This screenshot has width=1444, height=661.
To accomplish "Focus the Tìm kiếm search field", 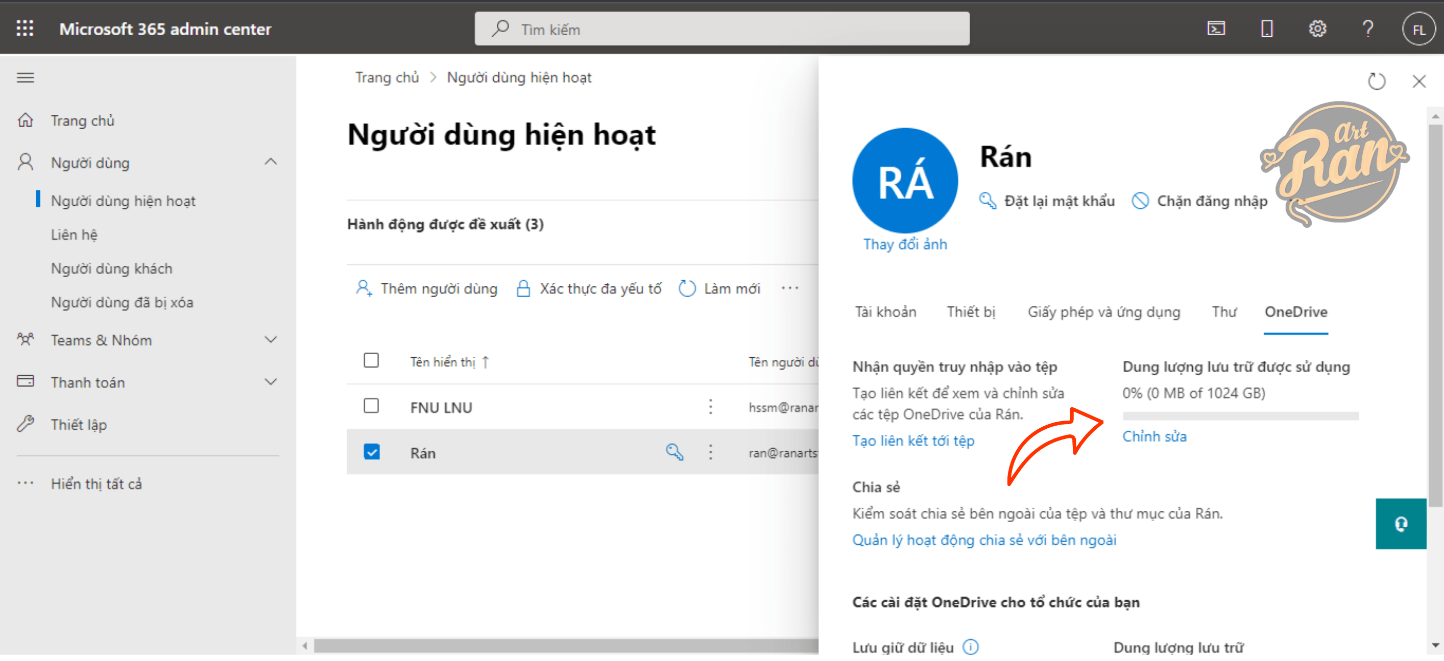I will coord(721,29).
